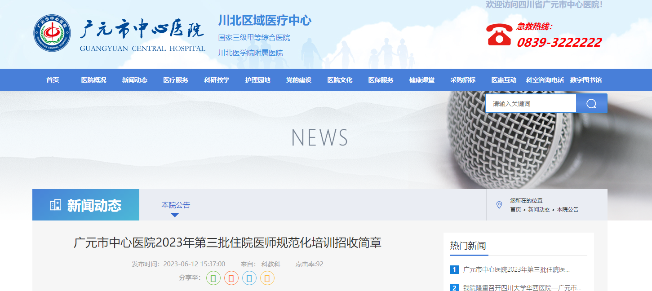The width and height of the screenshot is (652, 291).
Task: Select 采购招标 from the navigation bar
Action: pyautogui.click(x=462, y=80)
